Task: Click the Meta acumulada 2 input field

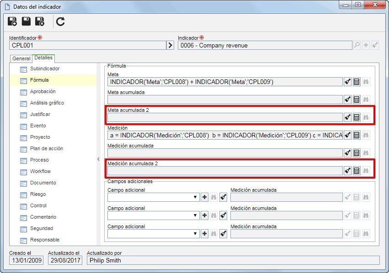Action: click(x=225, y=117)
